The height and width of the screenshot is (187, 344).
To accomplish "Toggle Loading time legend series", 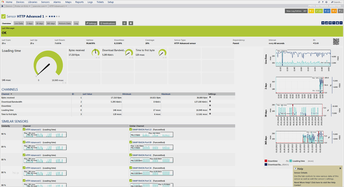I will [298, 161].
